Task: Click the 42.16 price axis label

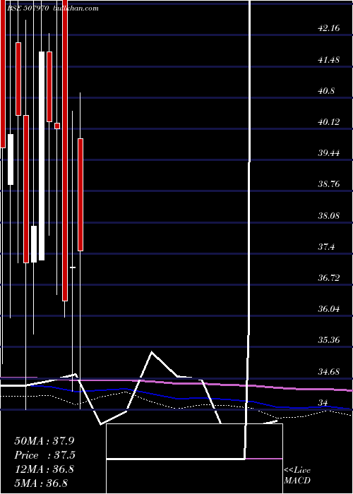Action: pyautogui.click(x=329, y=28)
